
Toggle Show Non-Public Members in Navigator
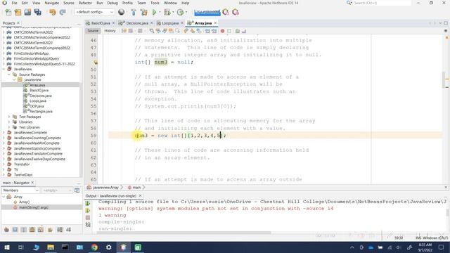[32, 230]
